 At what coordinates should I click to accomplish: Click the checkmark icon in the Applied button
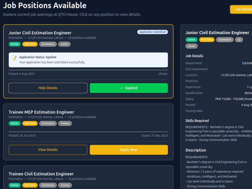pyautogui.click(x=122, y=88)
